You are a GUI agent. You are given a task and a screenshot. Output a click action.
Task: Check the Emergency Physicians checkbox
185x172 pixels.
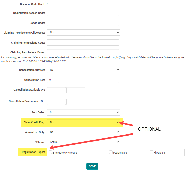50,152
